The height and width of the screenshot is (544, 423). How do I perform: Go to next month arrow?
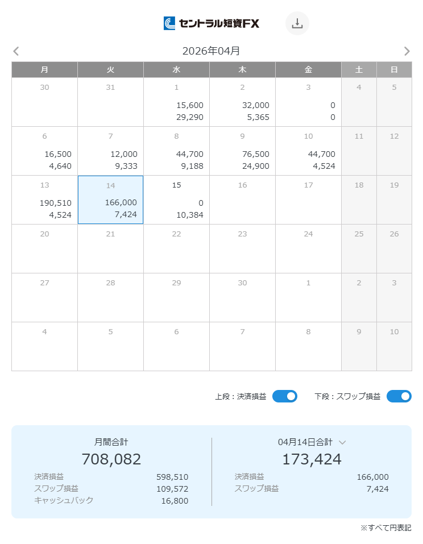(407, 51)
